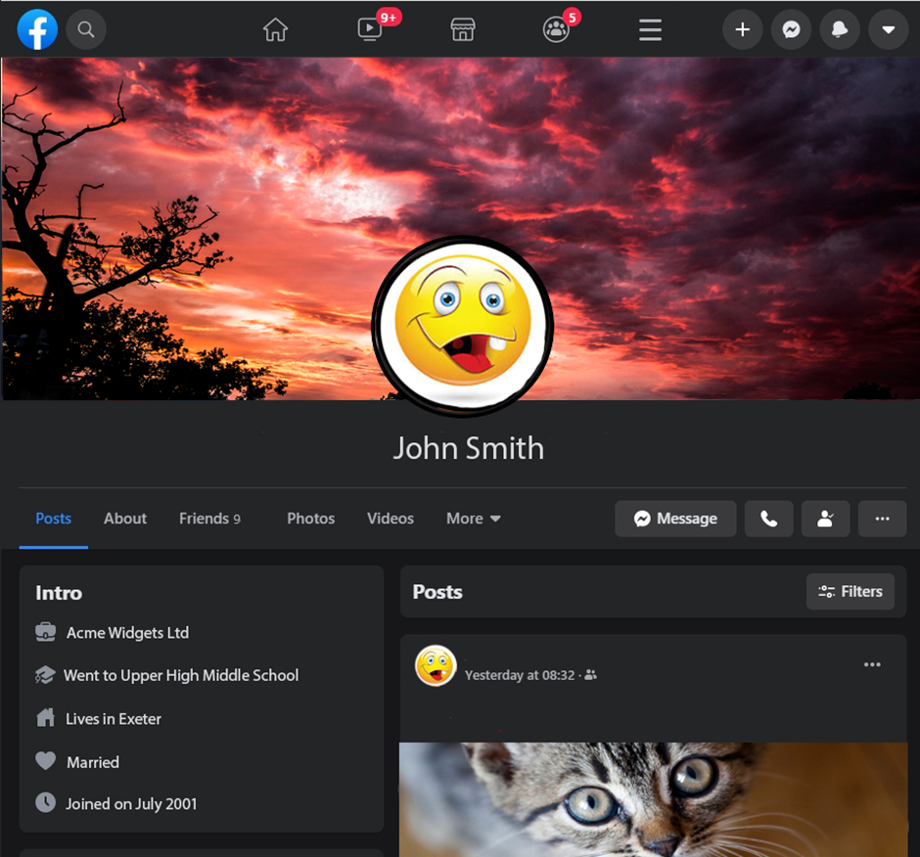Viewport: 920px width, 857px height.
Task: Open the Messenger icon in top bar
Action: click(x=791, y=30)
